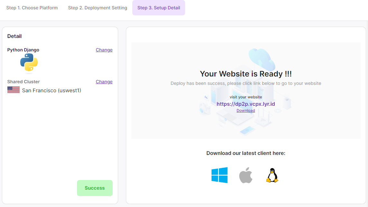
Task: Download the macOS Apple client
Action: 246,175
